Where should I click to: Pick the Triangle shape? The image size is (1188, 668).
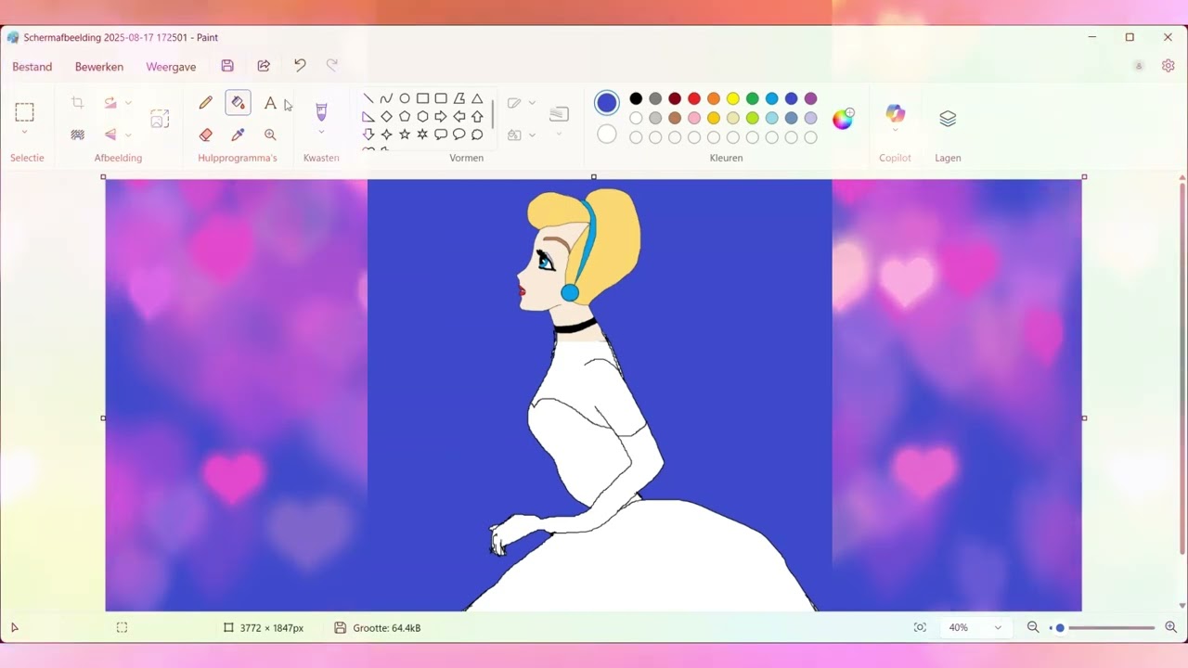click(477, 98)
